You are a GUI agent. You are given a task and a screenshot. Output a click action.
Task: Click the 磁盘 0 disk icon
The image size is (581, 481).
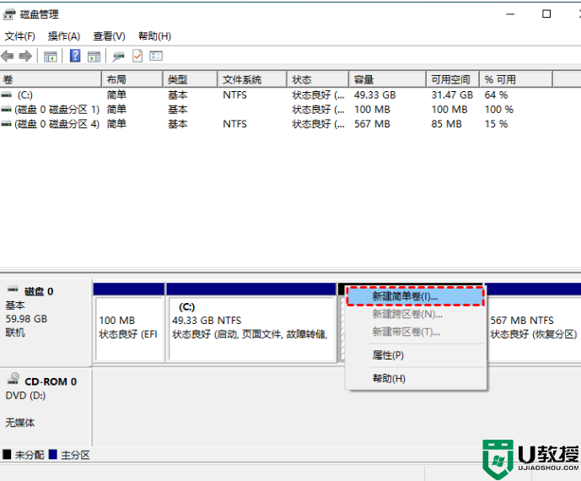coord(13,289)
